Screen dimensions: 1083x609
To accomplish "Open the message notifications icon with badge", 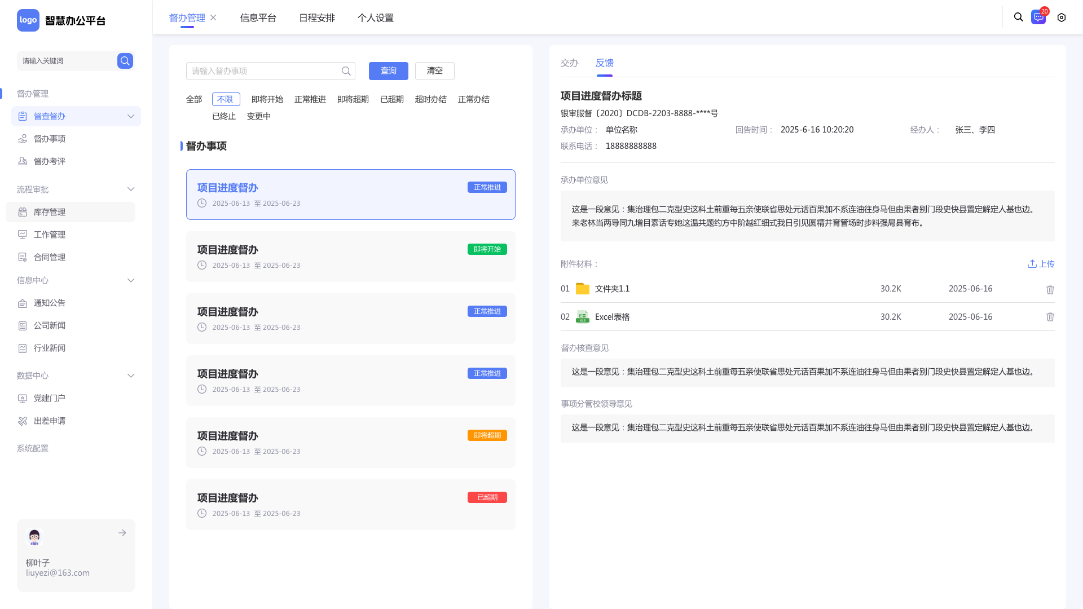I will [1038, 17].
